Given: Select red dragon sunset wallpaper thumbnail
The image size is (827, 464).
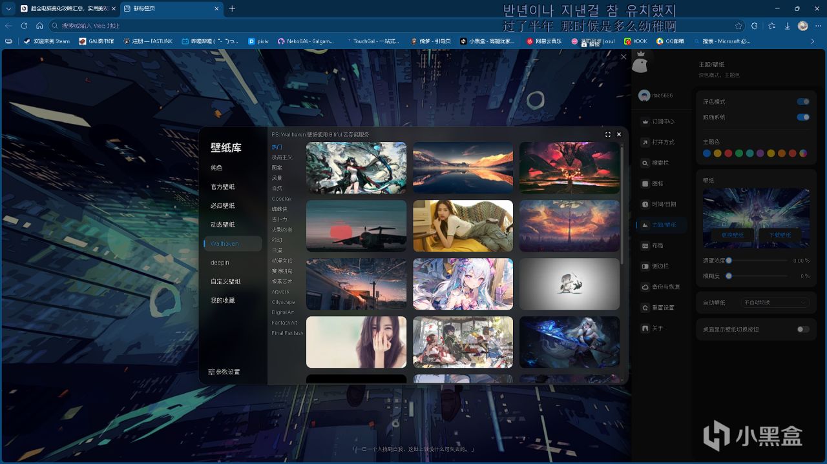Looking at the screenshot, I should click(569, 168).
